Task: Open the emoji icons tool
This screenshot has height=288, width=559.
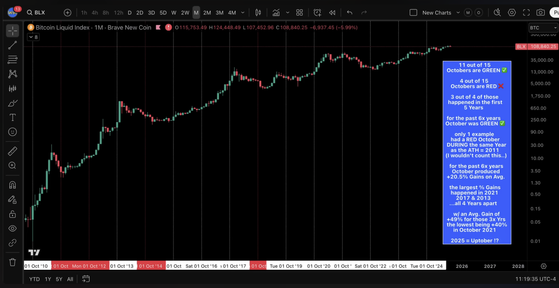Action: coord(13,132)
